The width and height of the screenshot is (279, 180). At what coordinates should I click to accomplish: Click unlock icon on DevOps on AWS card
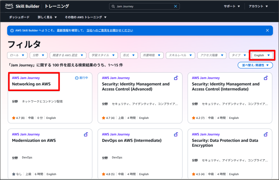pyautogui.click(x=176, y=134)
